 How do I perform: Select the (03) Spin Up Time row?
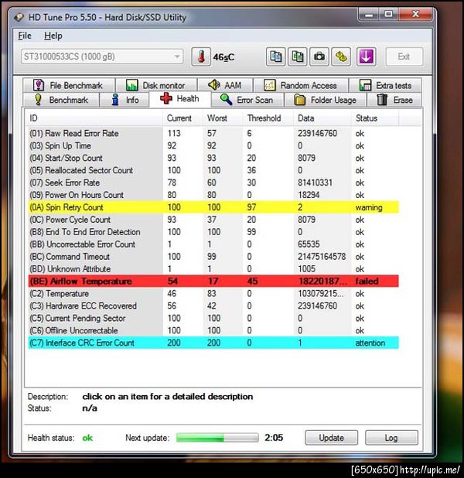click(213, 145)
